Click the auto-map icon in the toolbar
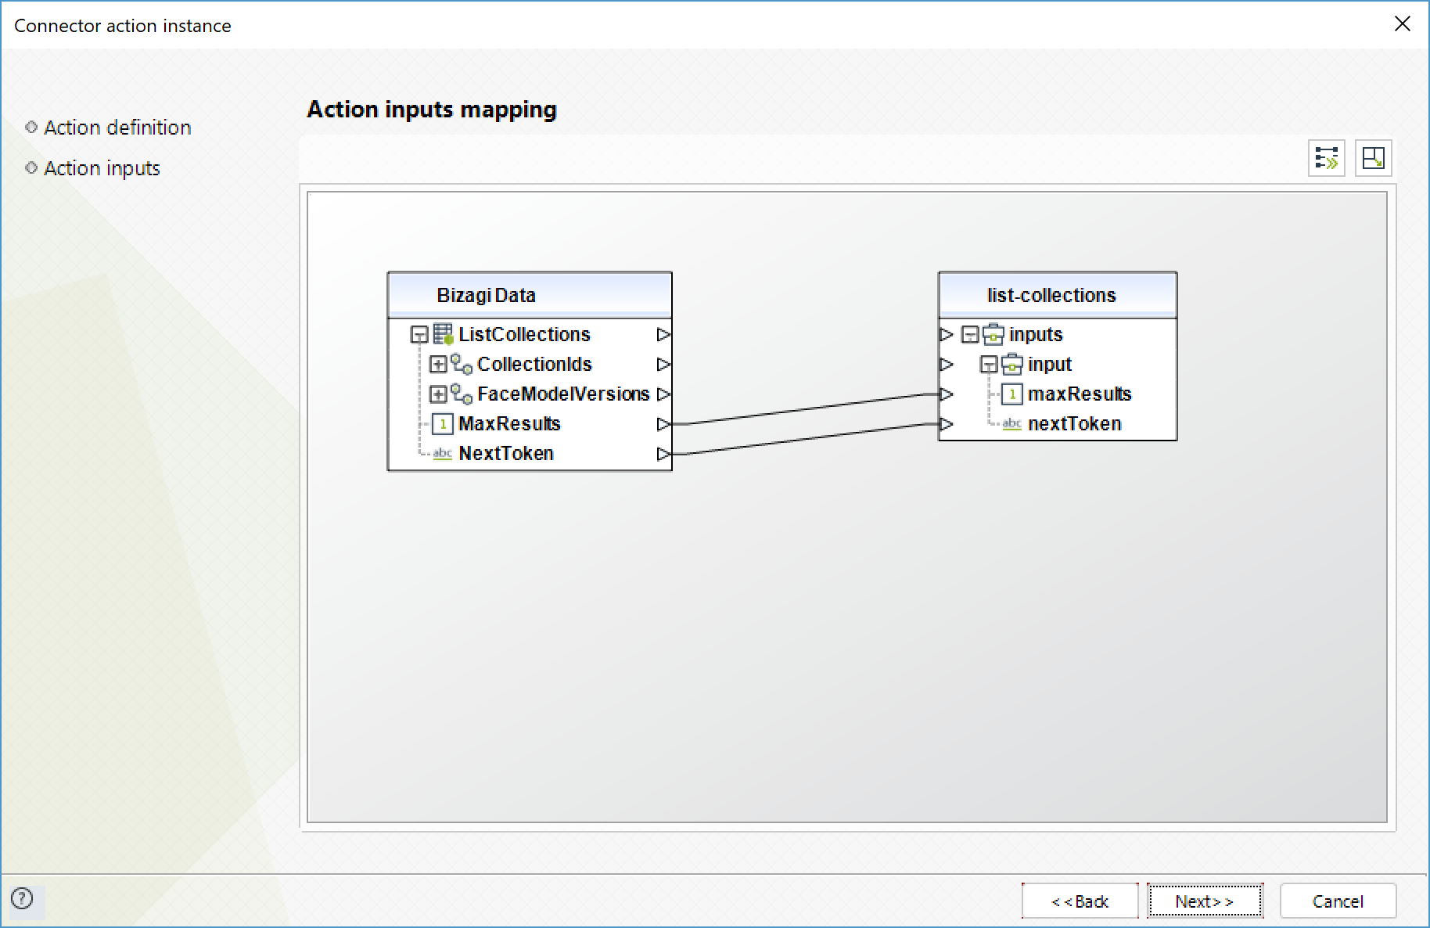The image size is (1430, 928). pyautogui.click(x=1326, y=158)
